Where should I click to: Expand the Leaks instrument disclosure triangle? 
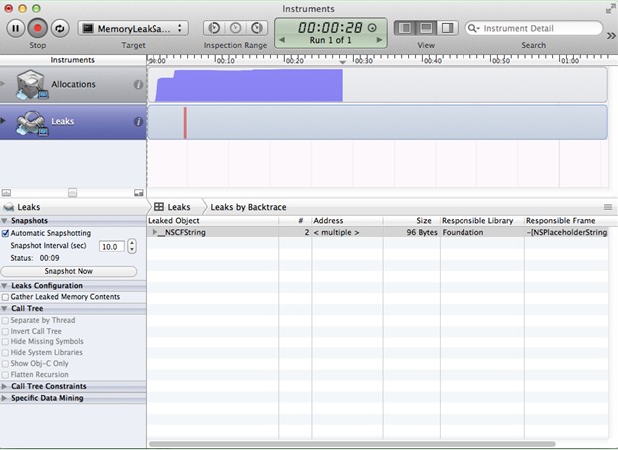click(x=3, y=121)
